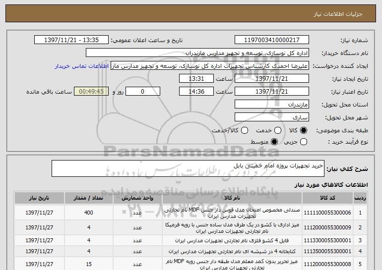Screen dimensions: 382x270
Task: Click item code 1111100055300006
Action: [x=327, y=213]
